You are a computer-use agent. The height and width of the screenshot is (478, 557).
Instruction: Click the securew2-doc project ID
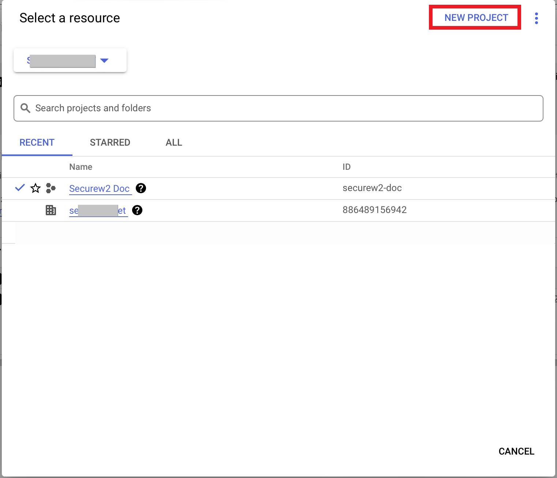click(372, 188)
